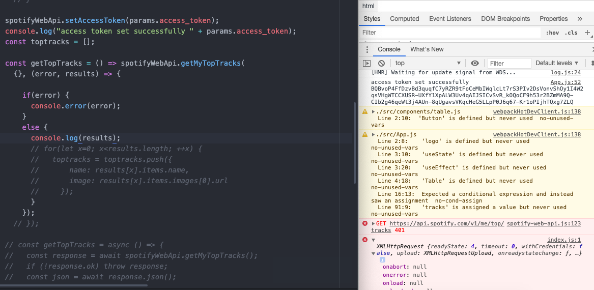Toggle the .cls class editor
The width and height of the screenshot is (594, 290).
571,33
